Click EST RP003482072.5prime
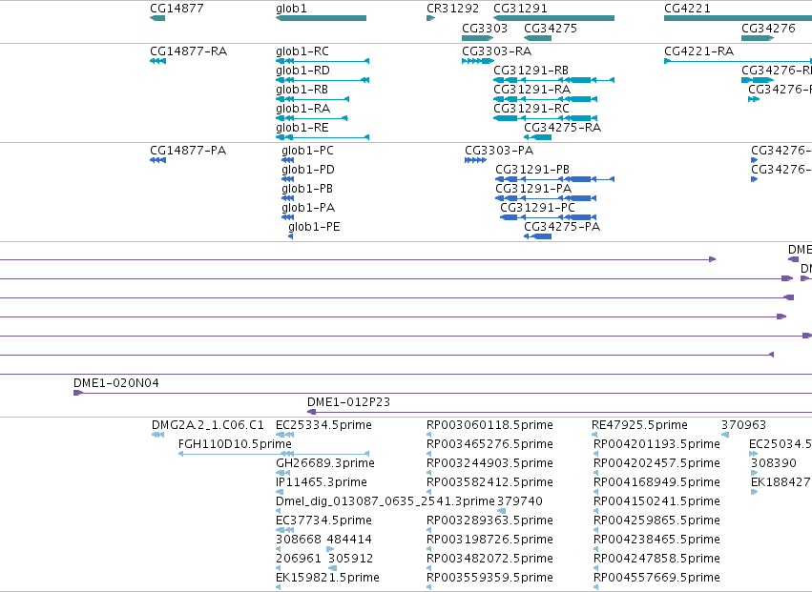 click(x=489, y=560)
